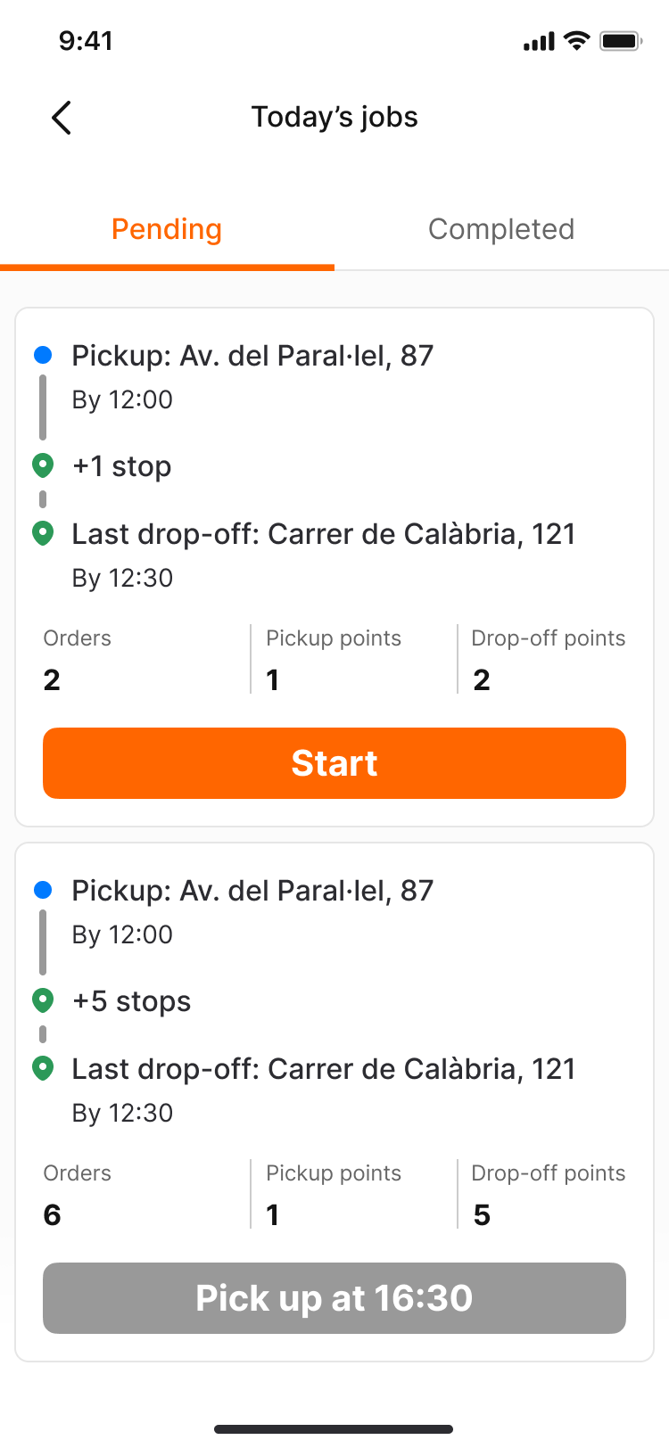
Task: Tap Orders count 6 in second job
Action: (52, 1214)
